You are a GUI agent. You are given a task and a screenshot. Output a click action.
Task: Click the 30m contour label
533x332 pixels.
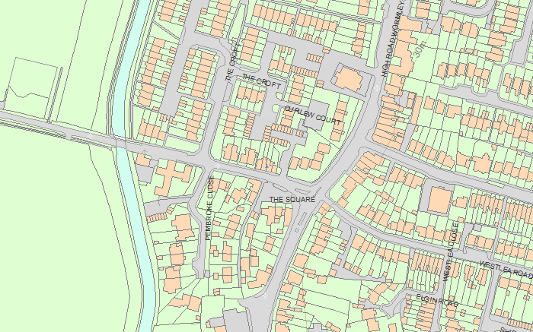420,49
